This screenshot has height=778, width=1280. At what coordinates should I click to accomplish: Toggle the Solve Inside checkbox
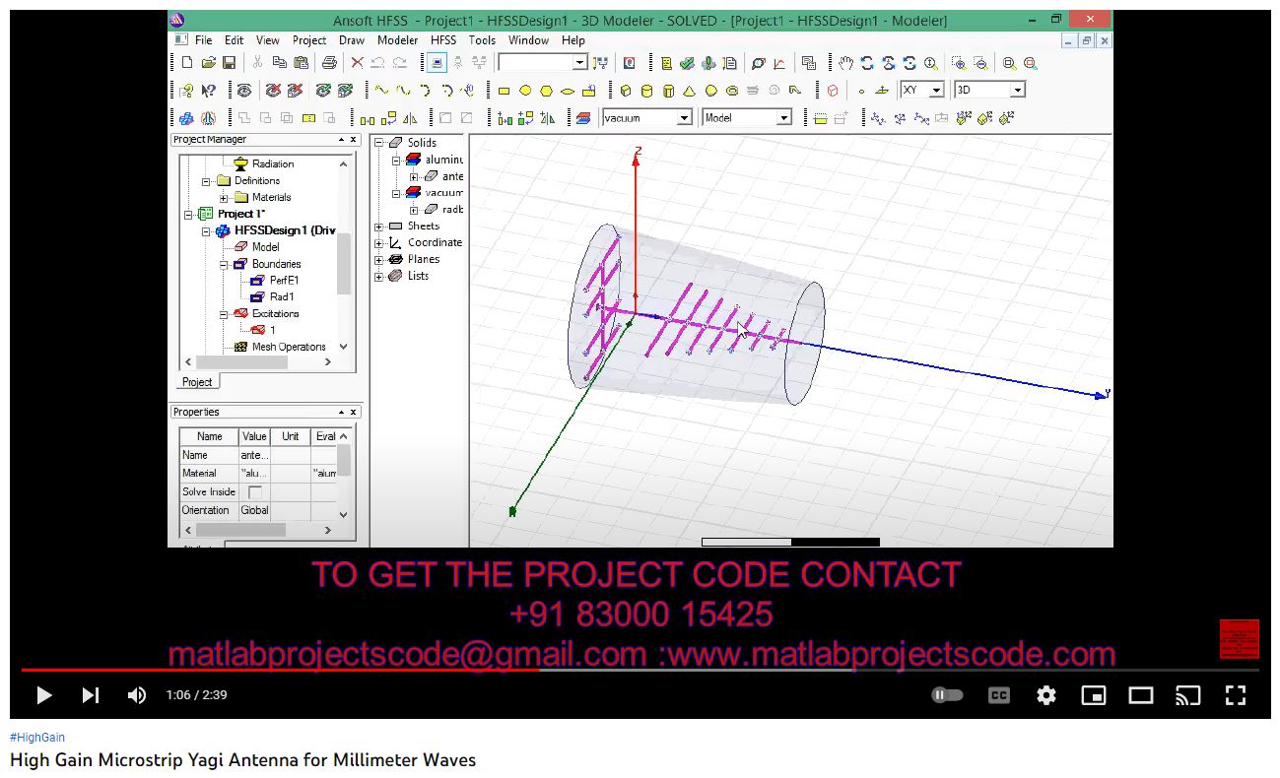[254, 491]
